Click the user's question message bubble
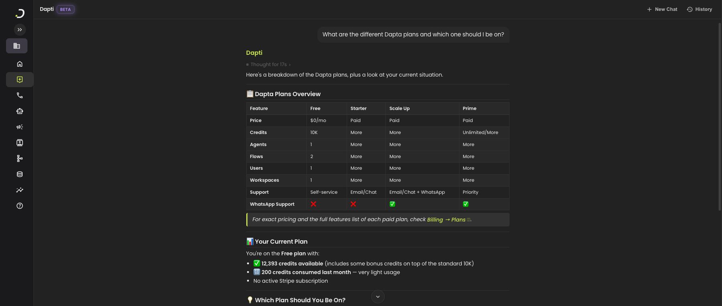Screen dimensions: 722x306 click(x=413, y=35)
